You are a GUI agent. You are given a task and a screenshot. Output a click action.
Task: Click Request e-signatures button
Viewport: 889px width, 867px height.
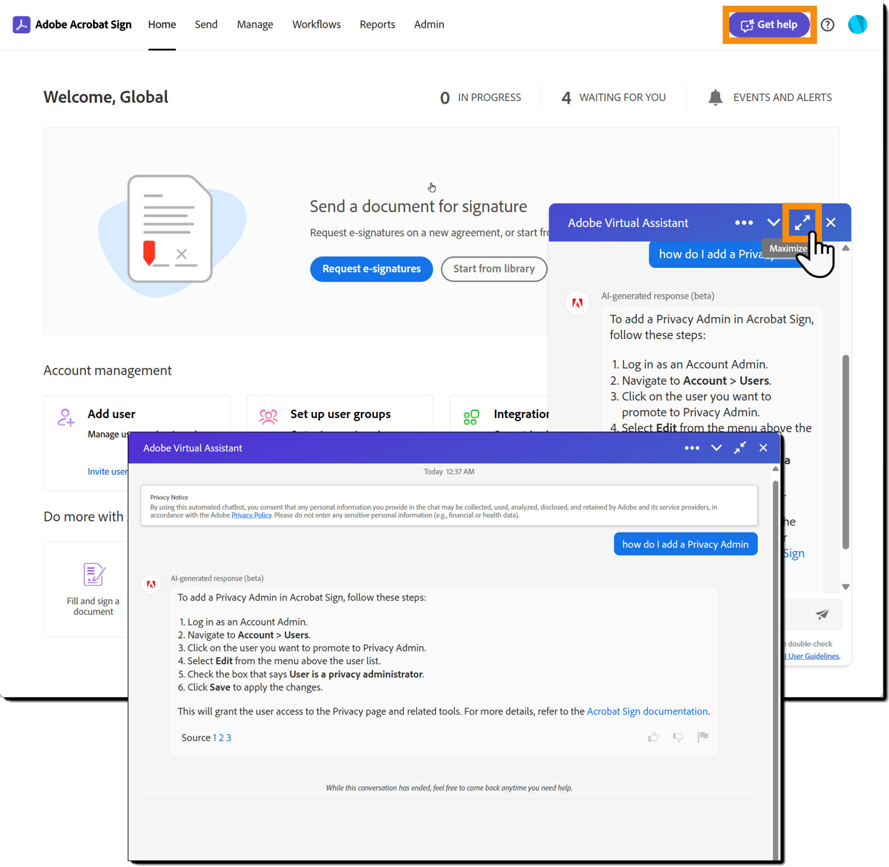[371, 269]
